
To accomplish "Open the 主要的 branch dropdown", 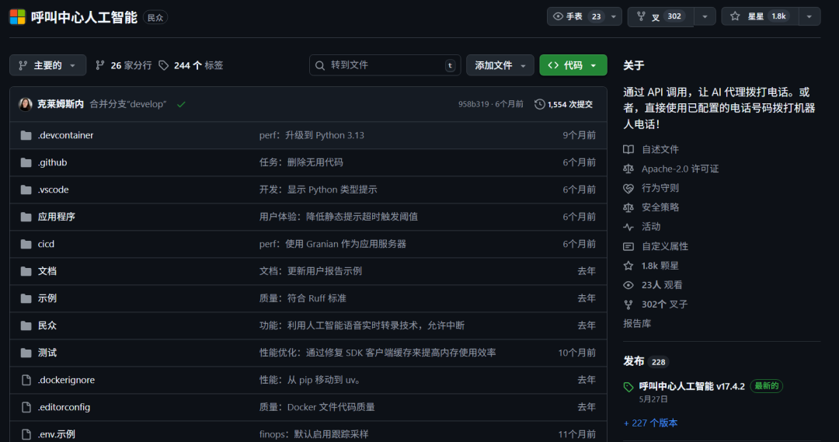I will (x=47, y=65).
